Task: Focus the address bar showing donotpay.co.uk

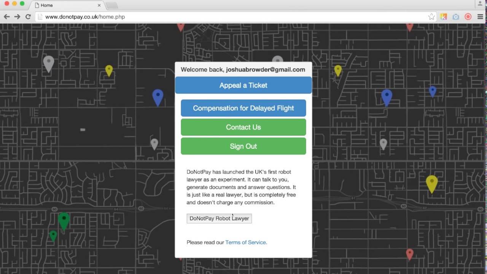Action: click(236, 17)
